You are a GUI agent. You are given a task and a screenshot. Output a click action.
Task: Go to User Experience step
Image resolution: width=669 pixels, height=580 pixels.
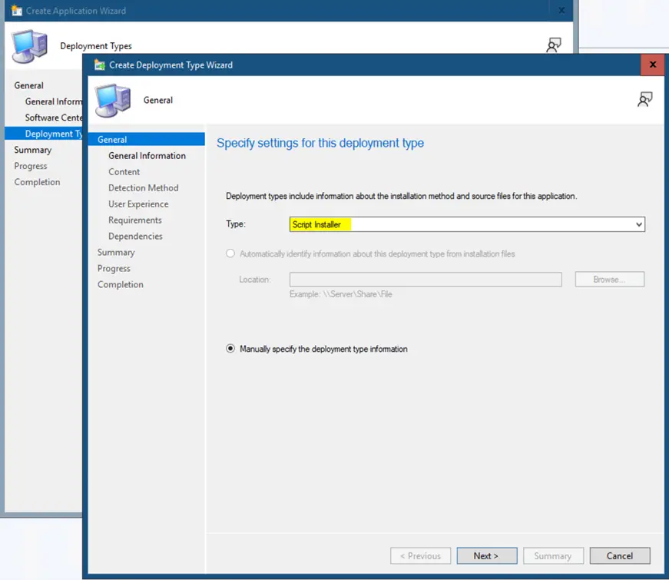click(138, 204)
